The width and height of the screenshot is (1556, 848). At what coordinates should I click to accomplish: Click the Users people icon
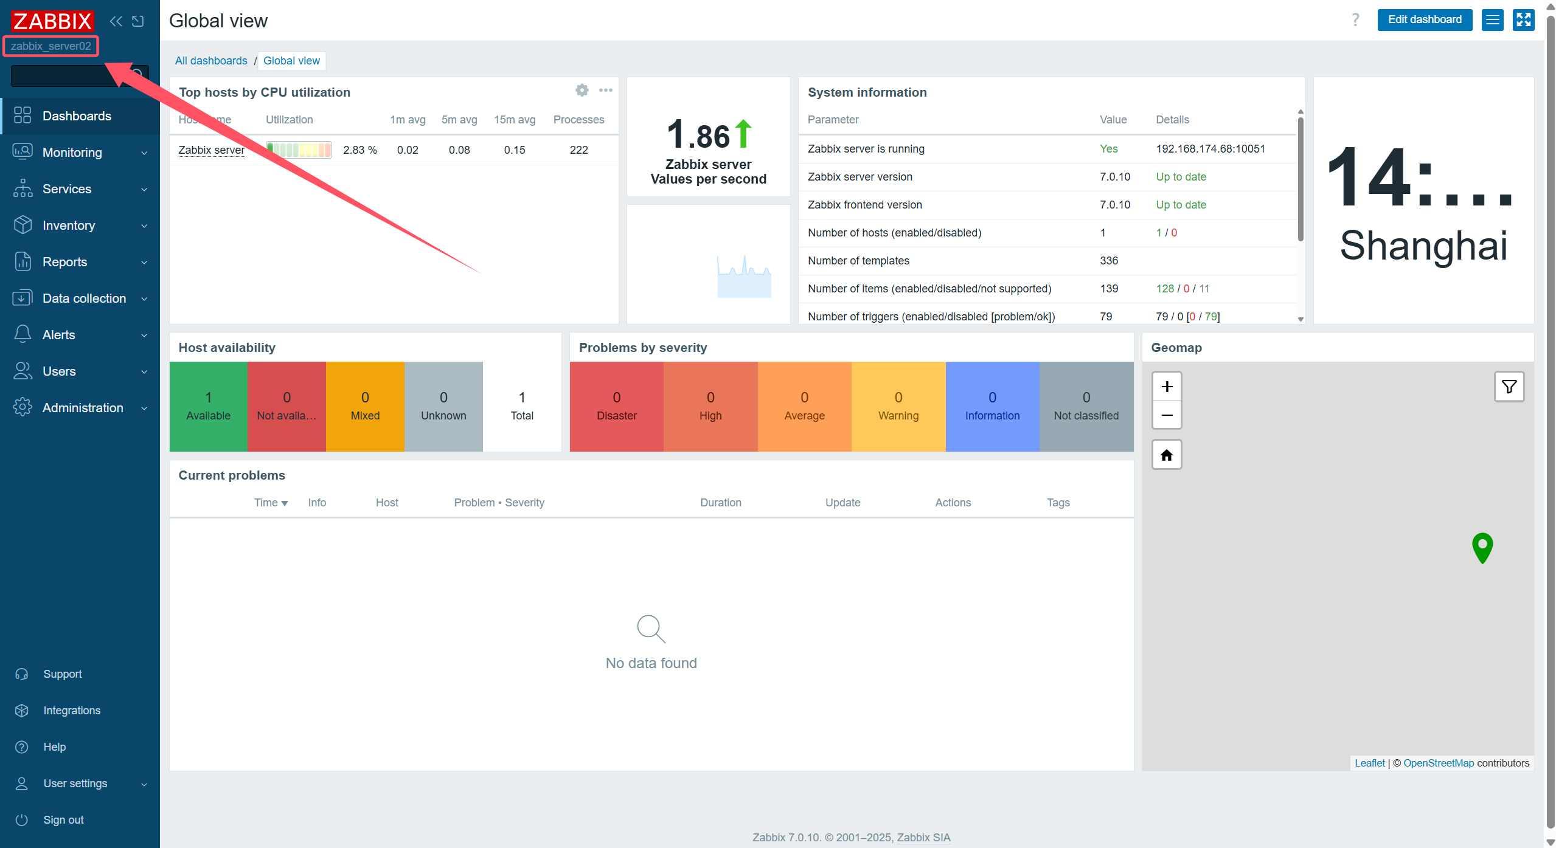pos(23,371)
